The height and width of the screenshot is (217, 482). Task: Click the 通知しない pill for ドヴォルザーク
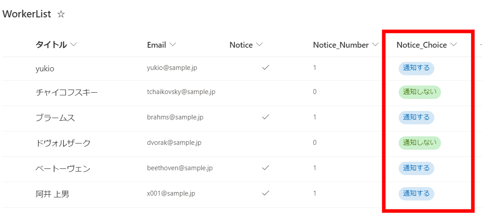coord(419,143)
